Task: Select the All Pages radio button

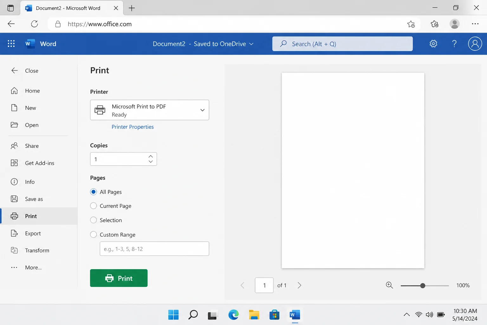Action: tap(94, 192)
